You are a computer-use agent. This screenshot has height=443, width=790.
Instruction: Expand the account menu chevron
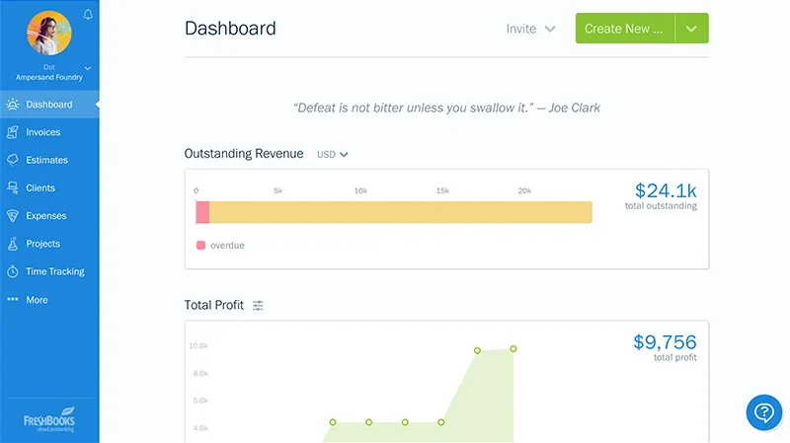88,67
